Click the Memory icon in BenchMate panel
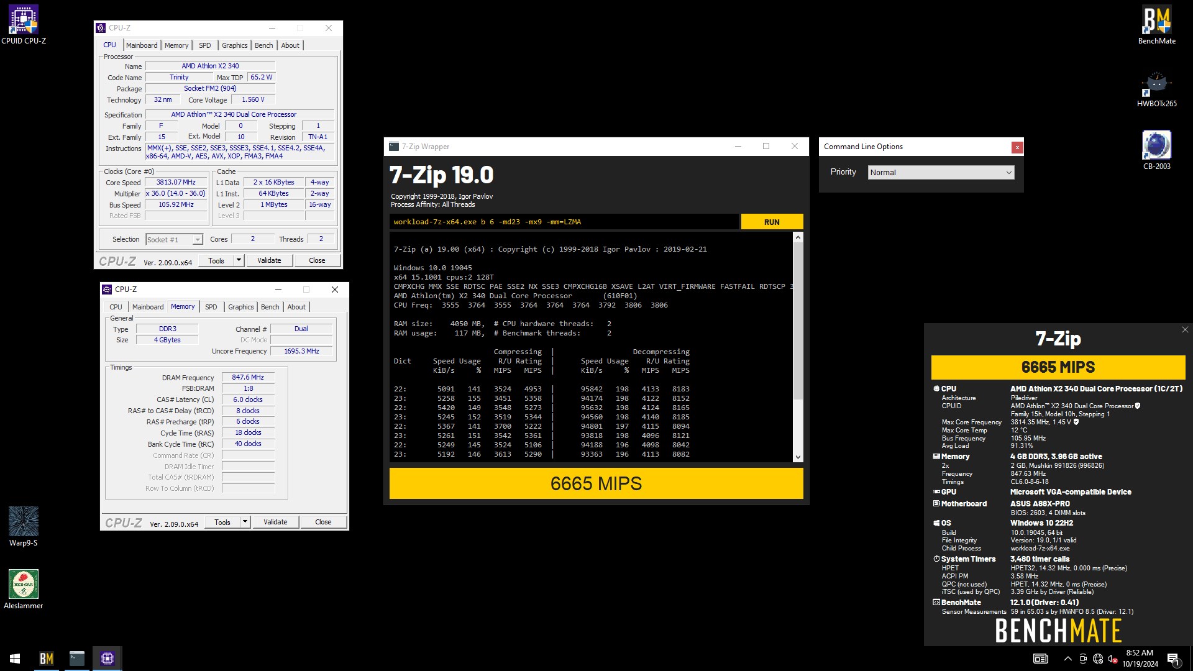 936,457
